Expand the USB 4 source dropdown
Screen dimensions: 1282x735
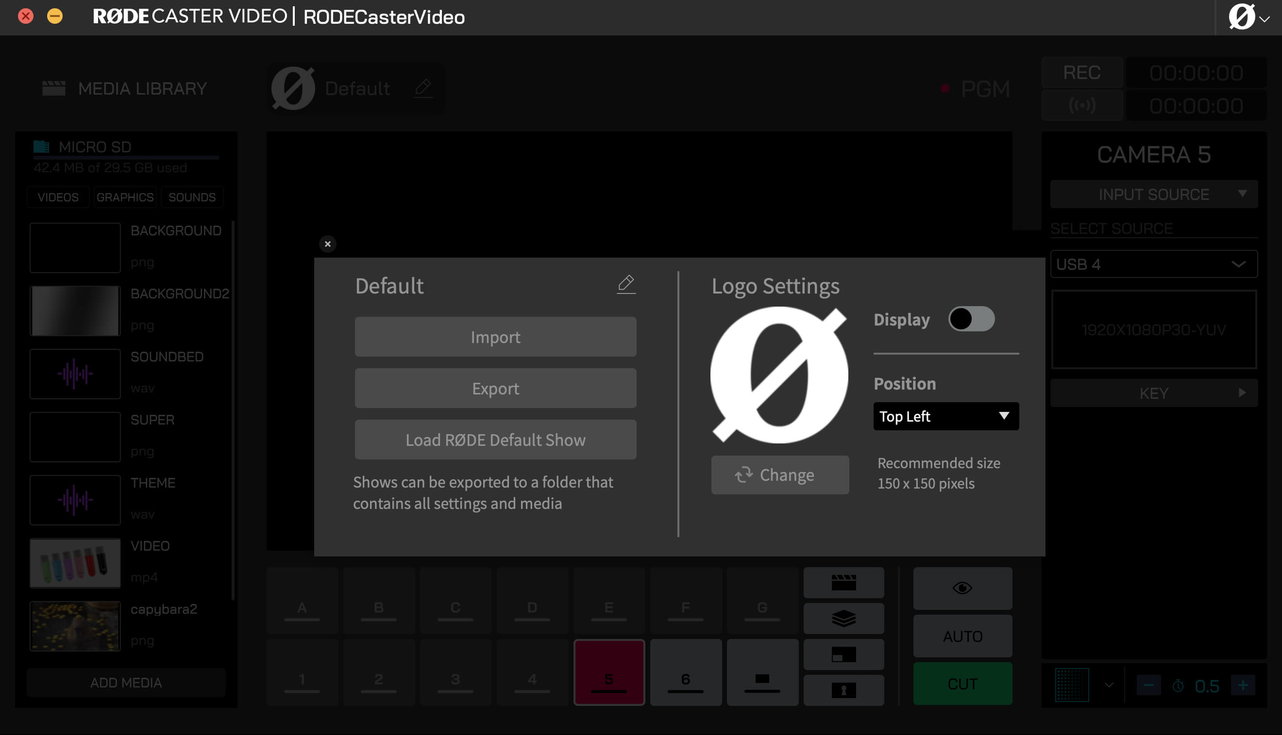coord(1153,264)
